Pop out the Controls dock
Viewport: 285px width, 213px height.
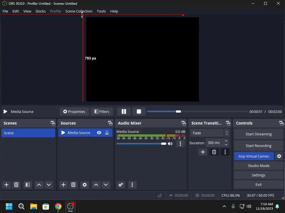(281, 123)
